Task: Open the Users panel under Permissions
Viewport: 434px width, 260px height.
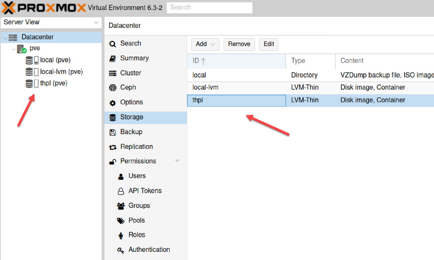Action: (121, 176)
